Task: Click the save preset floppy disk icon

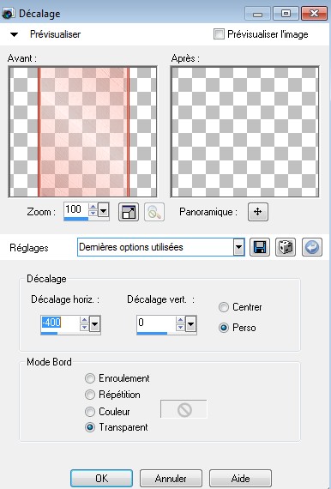Action: pos(260,247)
